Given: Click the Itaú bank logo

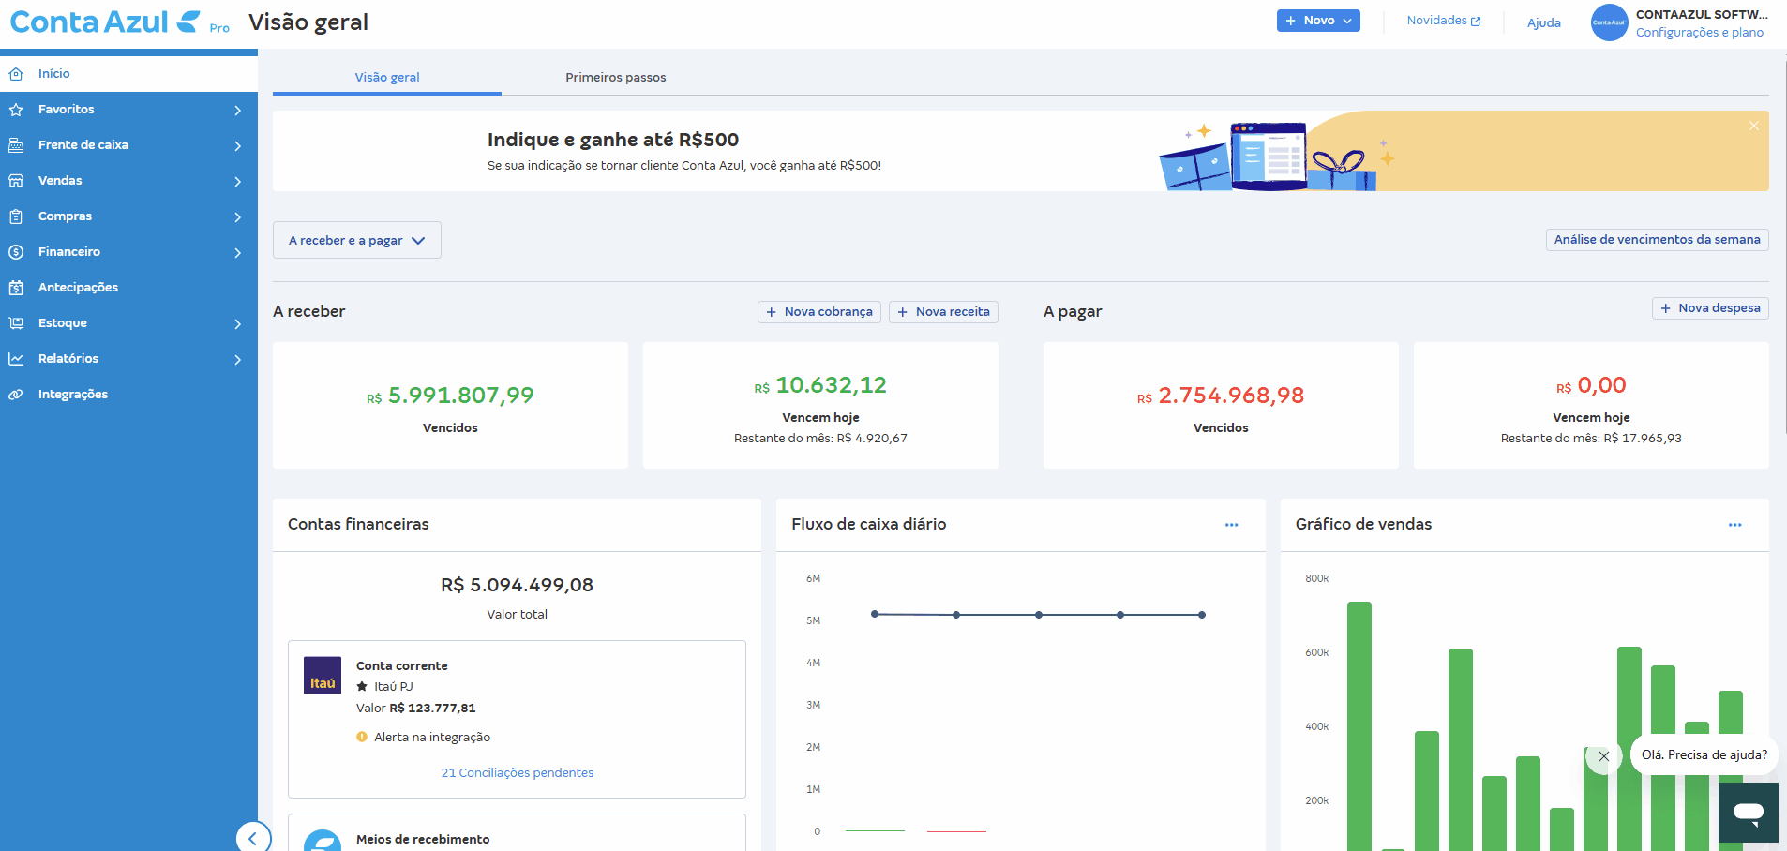Looking at the screenshot, I should tap(323, 675).
